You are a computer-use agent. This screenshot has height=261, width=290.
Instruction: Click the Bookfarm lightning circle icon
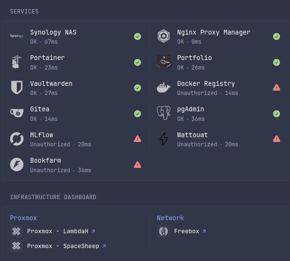(17, 165)
